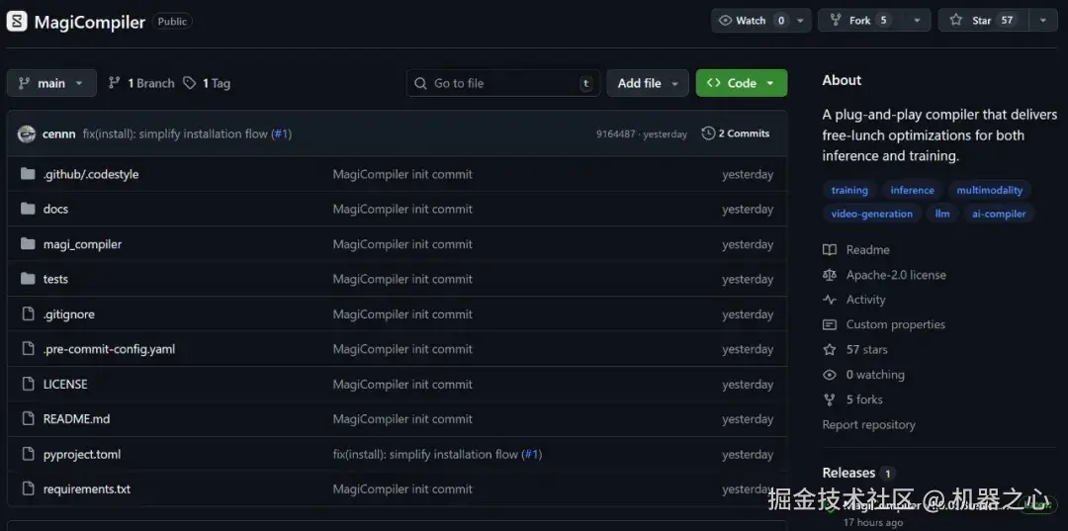Open the green Code dropdown button
Viewport: 1068px width, 531px height.
[742, 83]
